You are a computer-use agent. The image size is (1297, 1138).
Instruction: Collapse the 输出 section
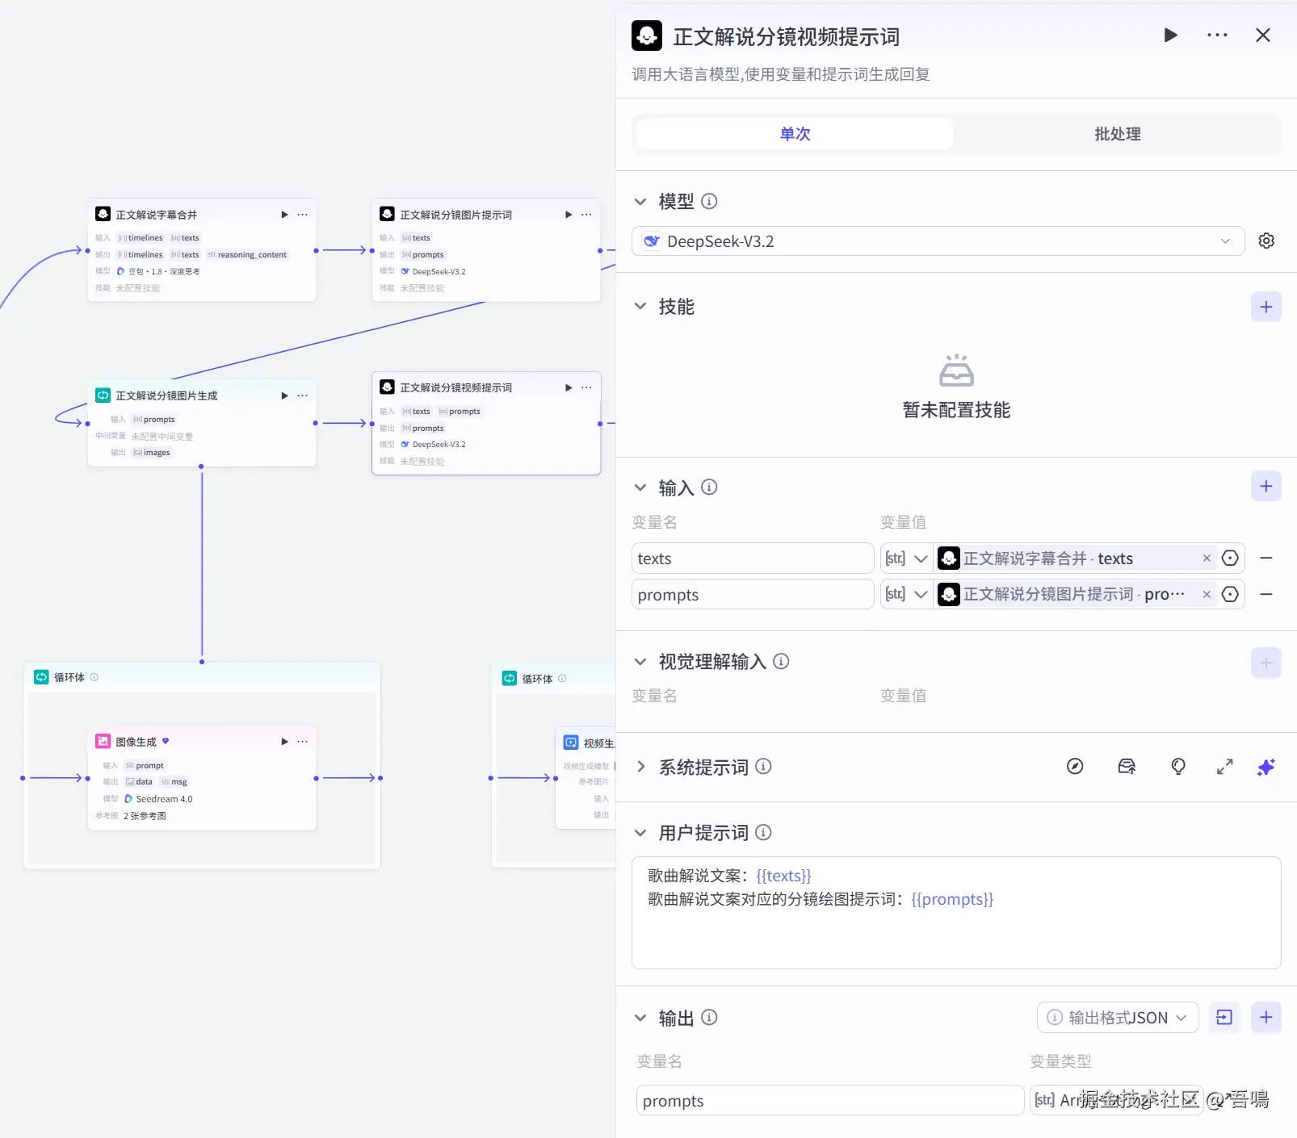[x=640, y=1019]
